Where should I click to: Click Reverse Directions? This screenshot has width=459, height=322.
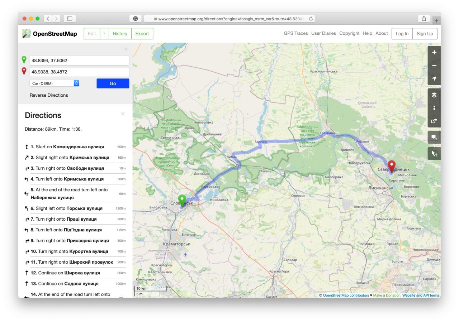tap(49, 95)
